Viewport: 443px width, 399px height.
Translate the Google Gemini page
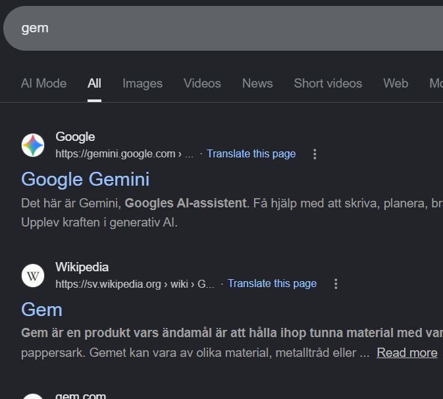251,153
